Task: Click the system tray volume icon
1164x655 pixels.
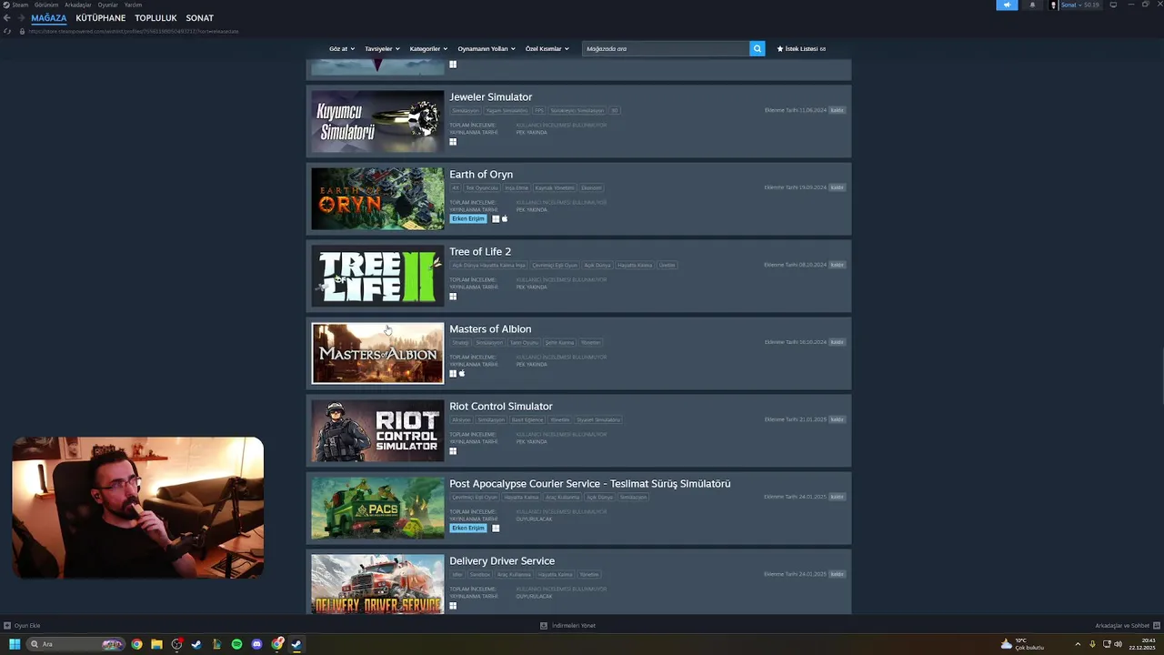Action: click(x=1118, y=644)
